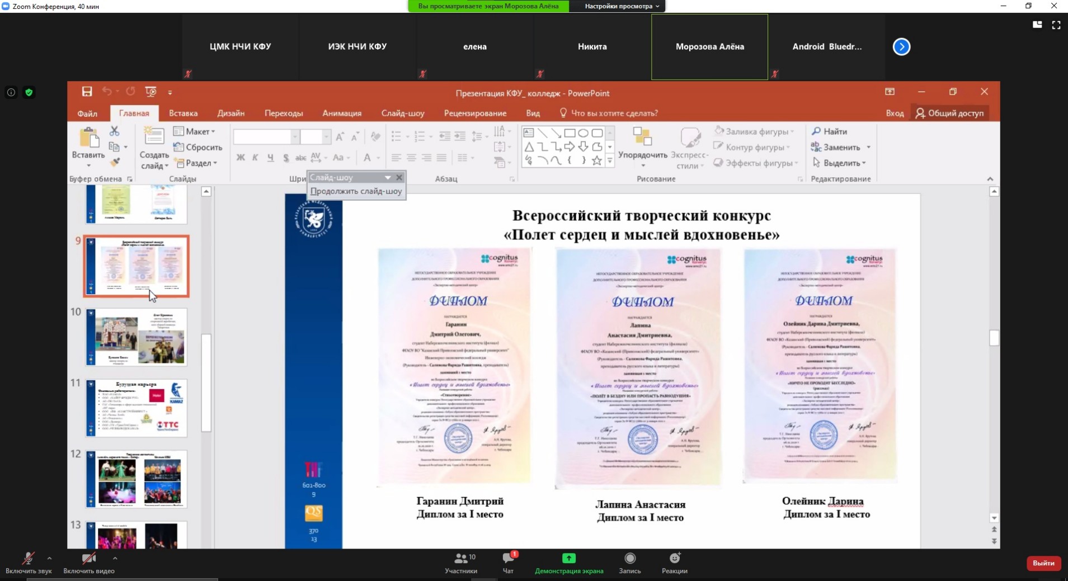This screenshot has height=581, width=1068.
Task: Start slideshow from beginning icon in title bar
Action: click(150, 92)
